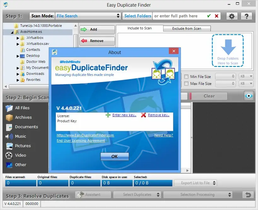Expand the Desktop tree node

(x=18, y=56)
